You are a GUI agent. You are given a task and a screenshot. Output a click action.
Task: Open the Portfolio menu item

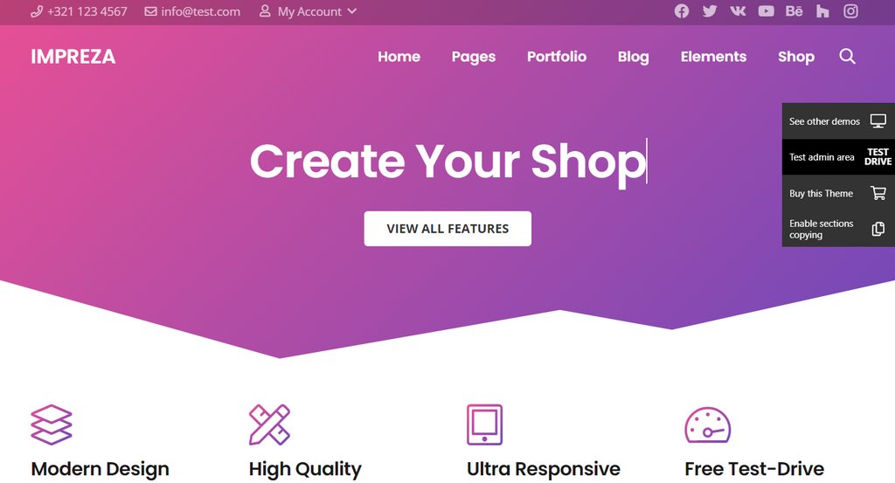(557, 57)
